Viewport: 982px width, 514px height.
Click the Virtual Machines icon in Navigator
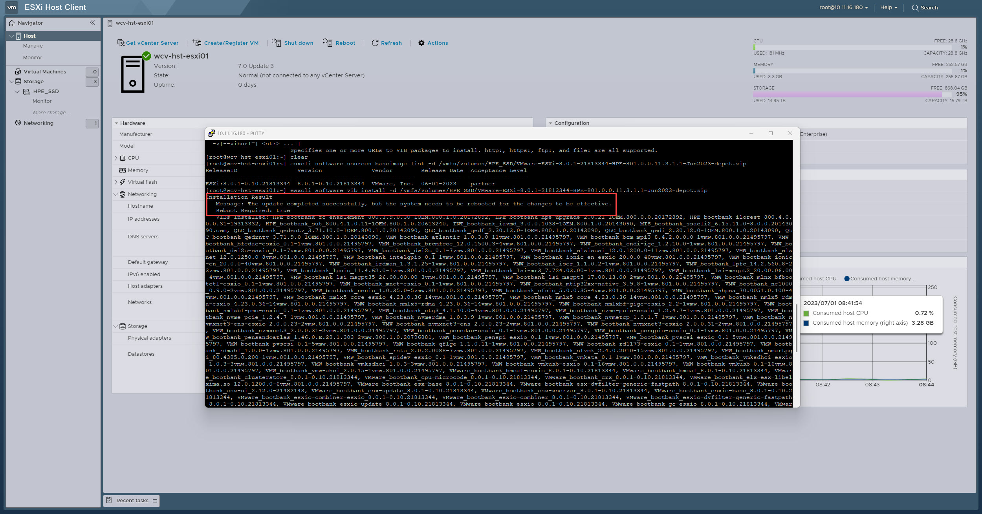tap(18, 71)
